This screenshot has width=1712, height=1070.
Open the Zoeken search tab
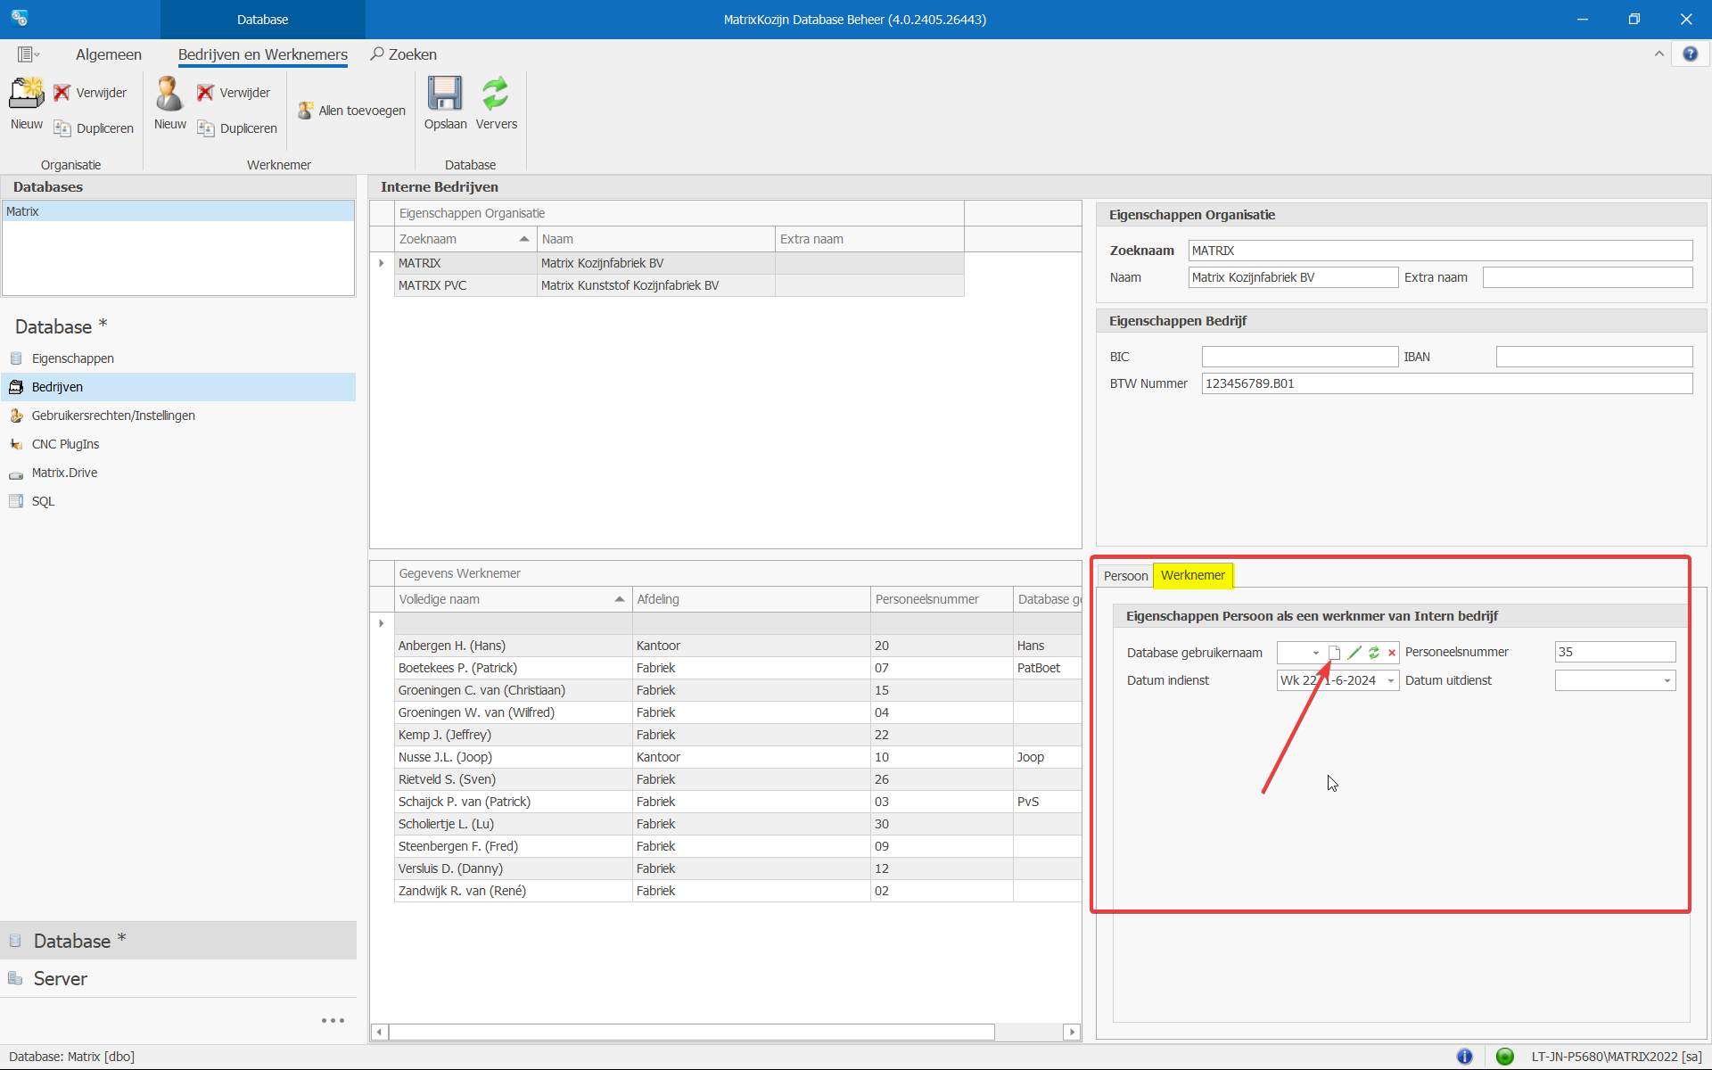404,54
